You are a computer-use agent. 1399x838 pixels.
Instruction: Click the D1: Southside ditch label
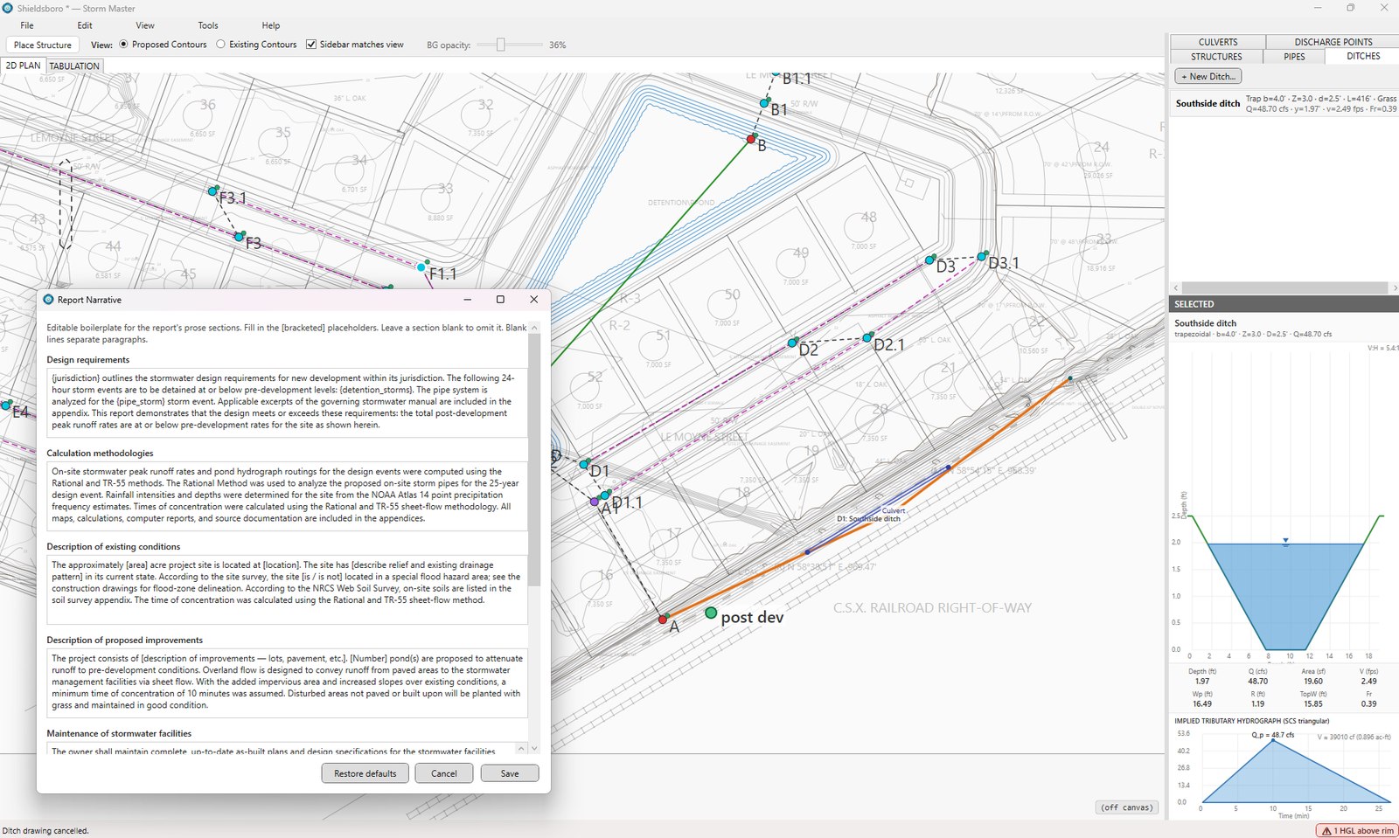tap(868, 519)
